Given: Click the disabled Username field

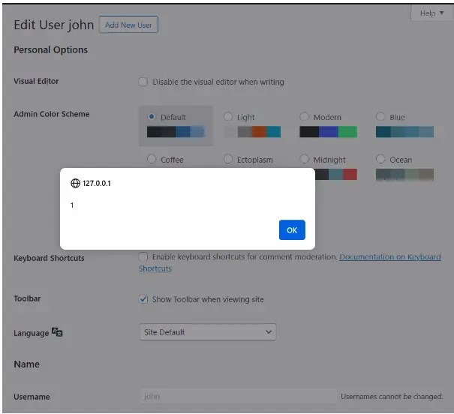Looking at the screenshot, I should click(x=238, y=396).
